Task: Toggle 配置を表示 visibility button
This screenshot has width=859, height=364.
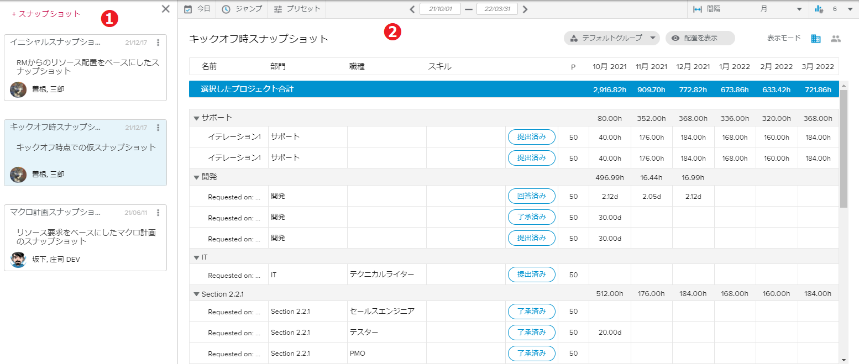Action: coord(700,38)
